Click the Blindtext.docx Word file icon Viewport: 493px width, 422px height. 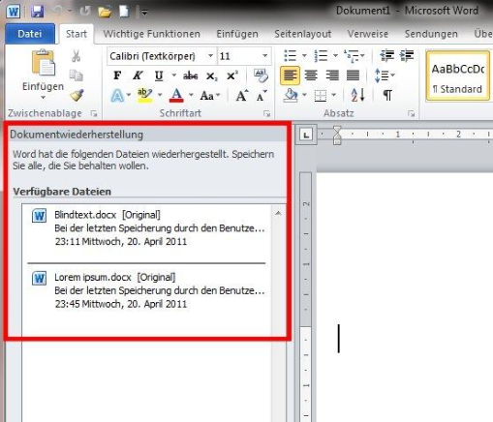click(39, 216)
